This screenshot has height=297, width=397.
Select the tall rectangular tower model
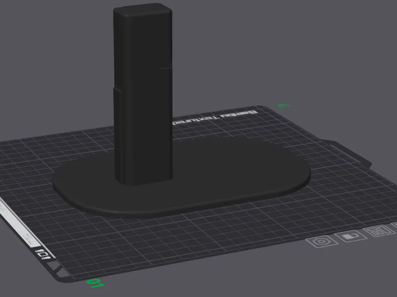pos(143,94)
